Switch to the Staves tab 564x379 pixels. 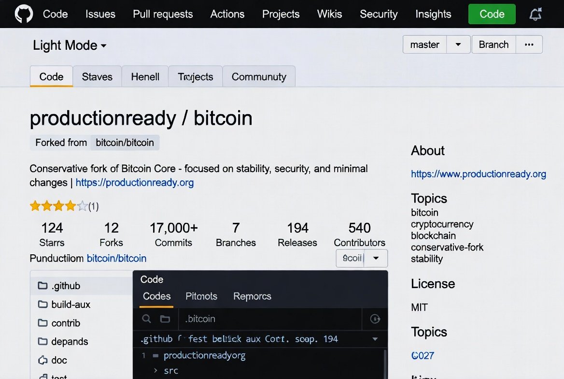pos(97,76)
